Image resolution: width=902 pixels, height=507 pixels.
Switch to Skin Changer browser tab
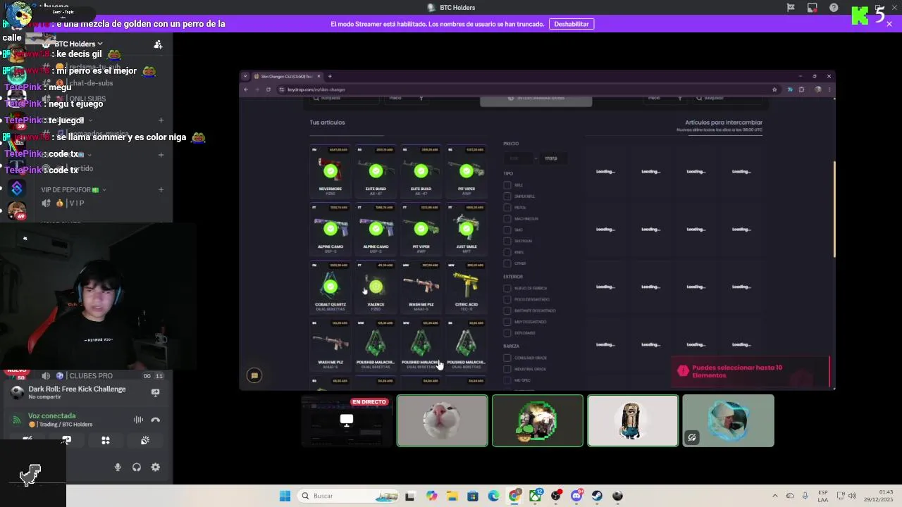[288, 76]
